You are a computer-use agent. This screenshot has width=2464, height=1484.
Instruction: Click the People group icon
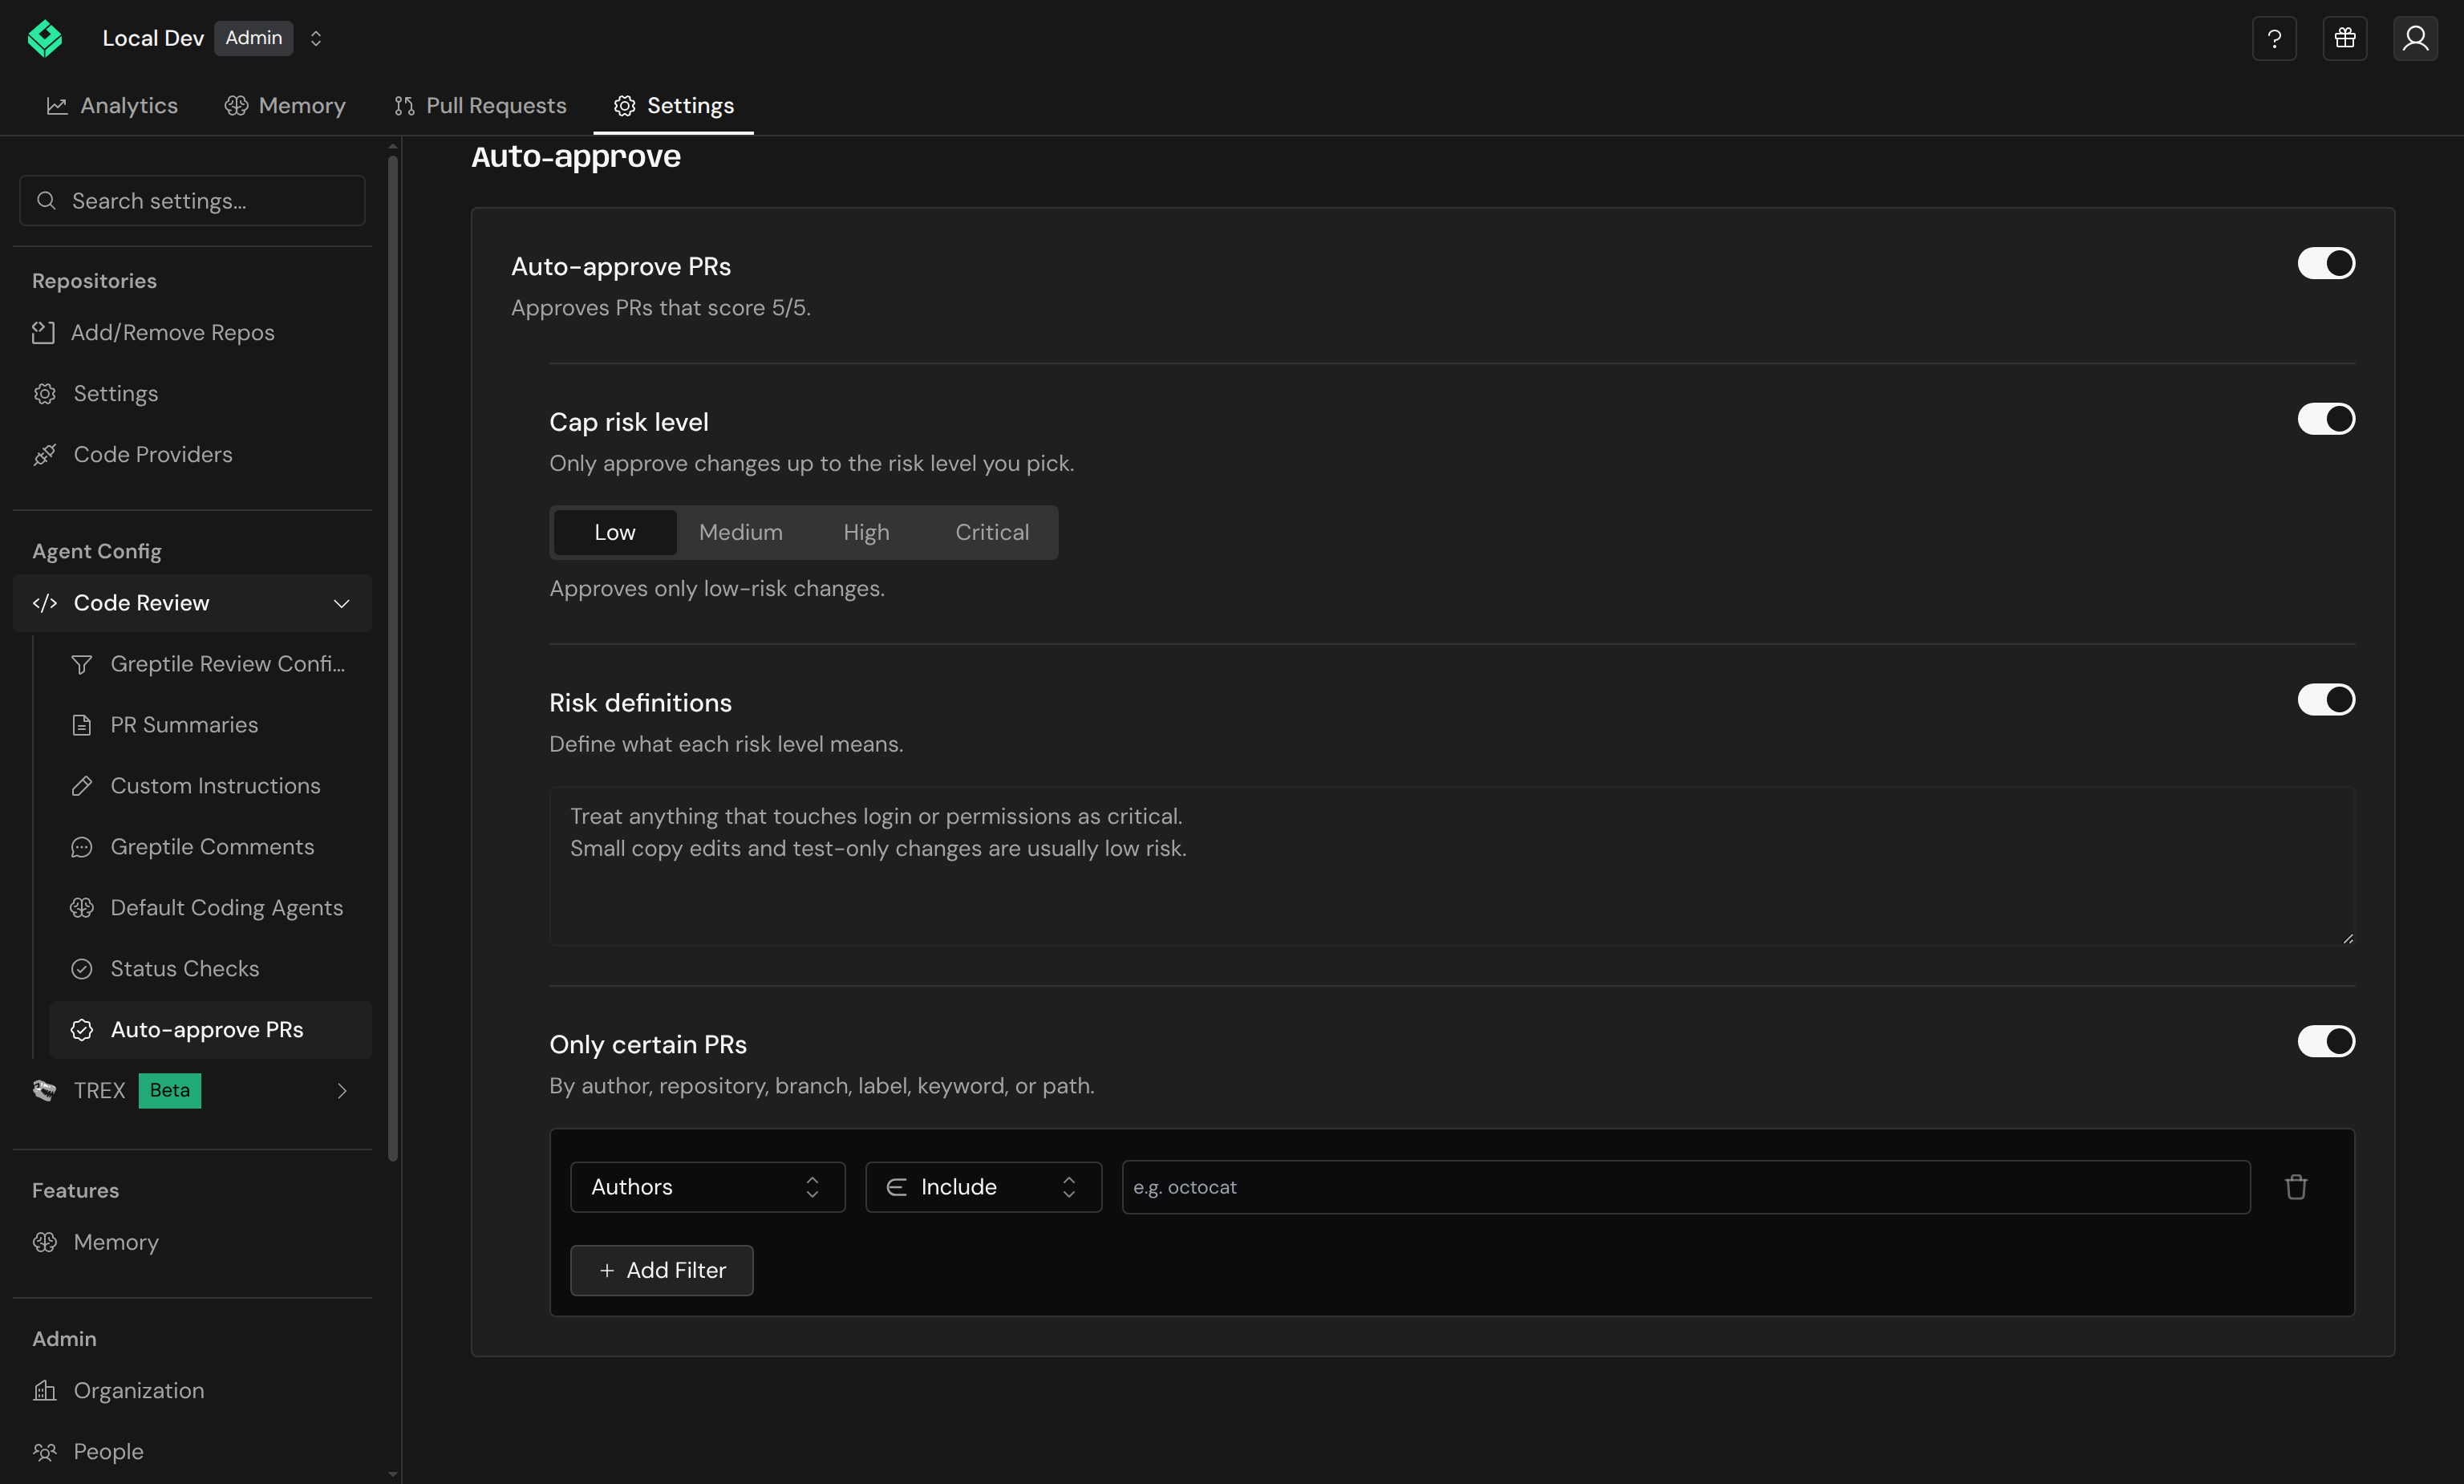click(x=45, y=1451)
